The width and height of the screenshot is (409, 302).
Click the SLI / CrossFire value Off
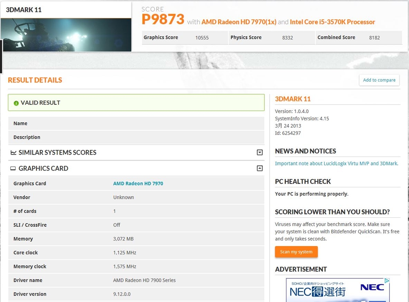point(117,225)
